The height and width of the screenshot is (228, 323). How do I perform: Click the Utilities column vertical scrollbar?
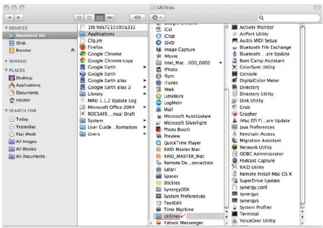coord(302,115)
